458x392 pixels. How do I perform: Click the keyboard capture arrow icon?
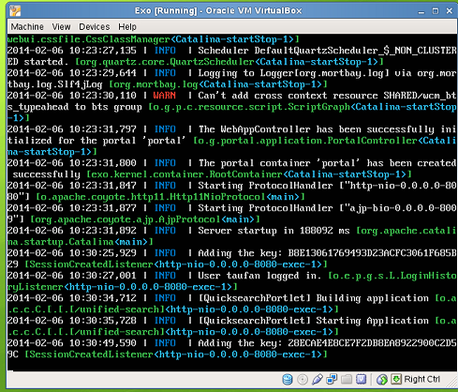[x=396, y=379]
